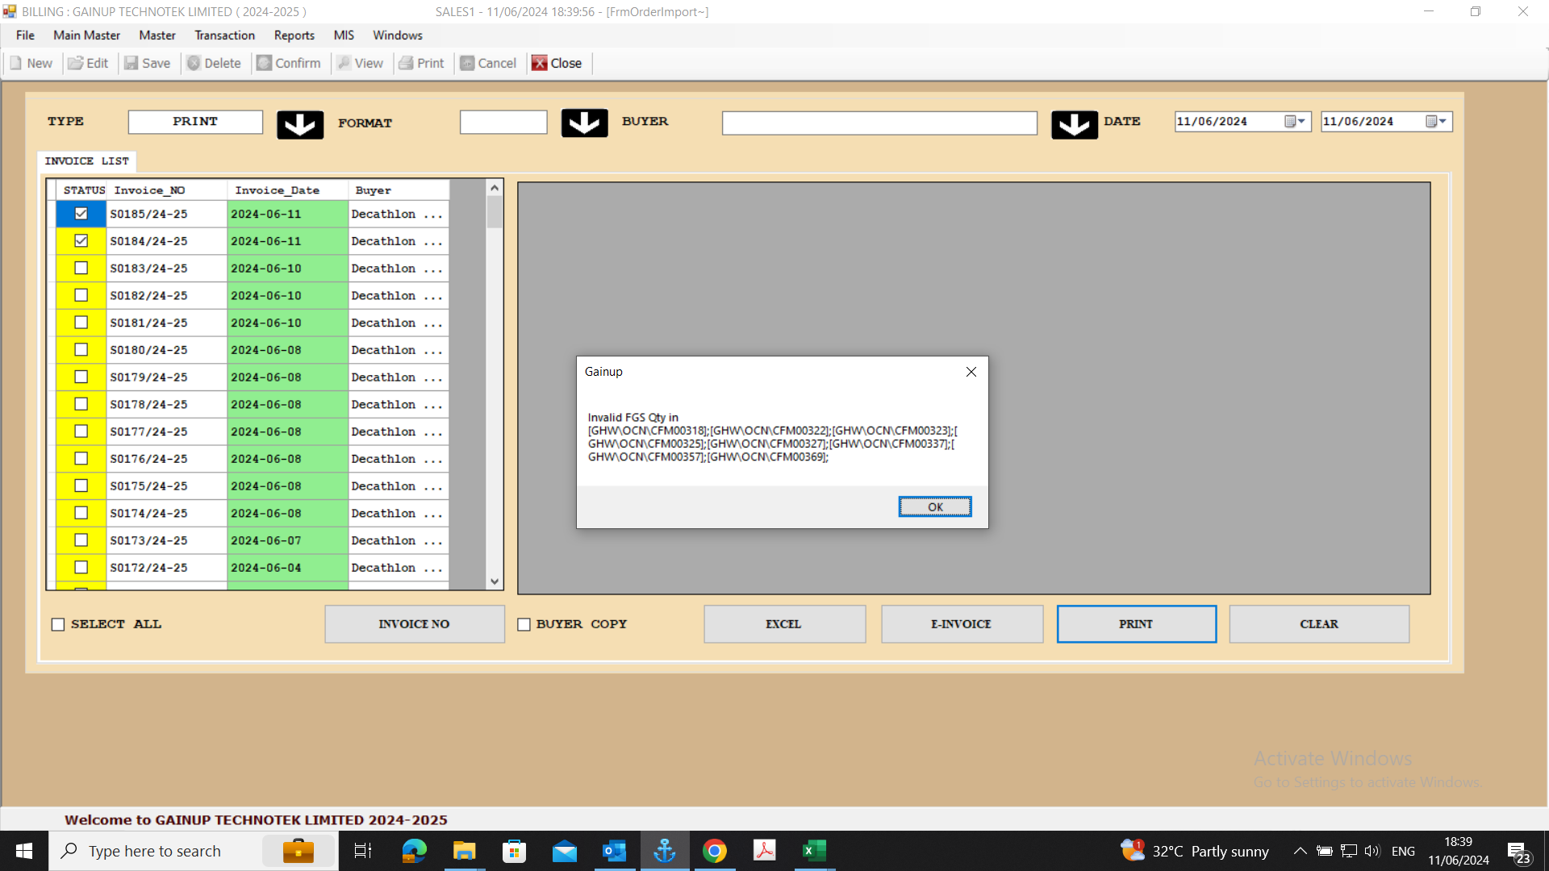Click the E-INVOICE button
The height and width of the screenshot is (871, 1549).
tap(961, 624)
